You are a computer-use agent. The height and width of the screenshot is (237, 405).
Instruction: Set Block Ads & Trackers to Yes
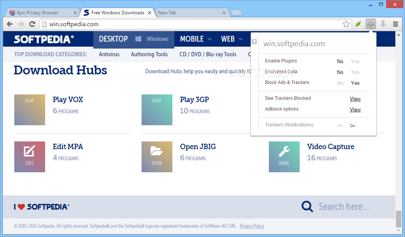coord(355,83)
